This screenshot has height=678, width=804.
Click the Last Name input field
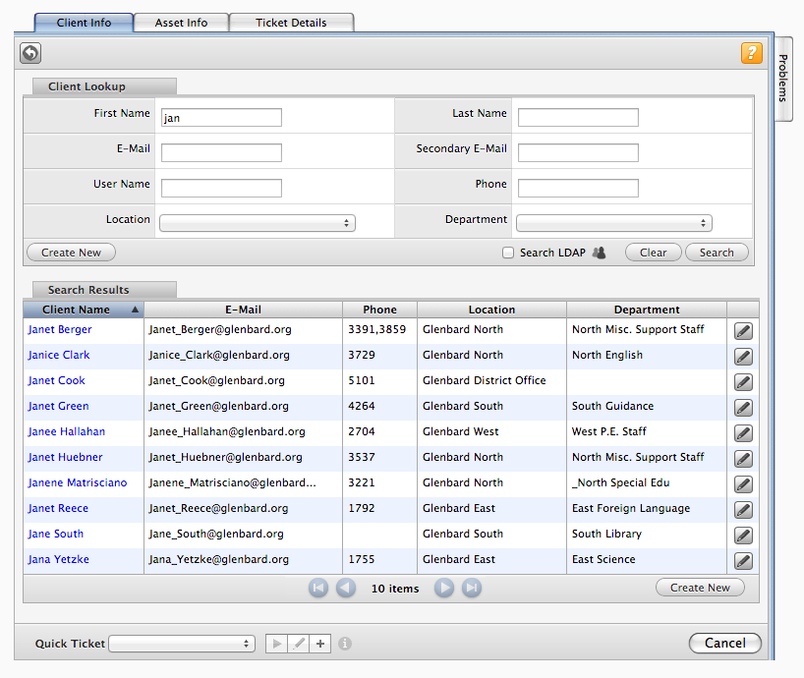click(578, 118)
